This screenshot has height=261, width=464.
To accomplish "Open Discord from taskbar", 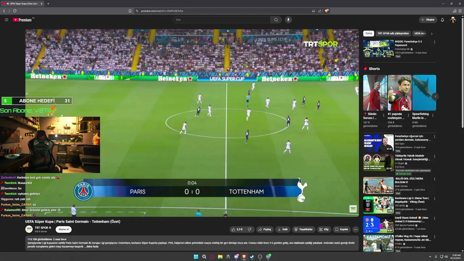I will tap(236, 257).
